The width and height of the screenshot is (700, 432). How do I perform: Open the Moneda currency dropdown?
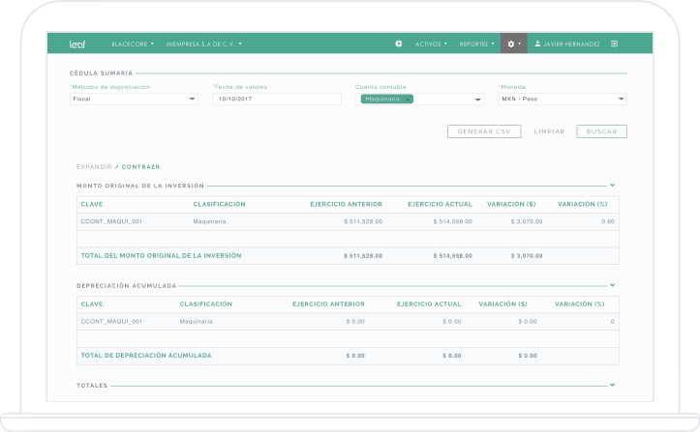click(563, 99)
